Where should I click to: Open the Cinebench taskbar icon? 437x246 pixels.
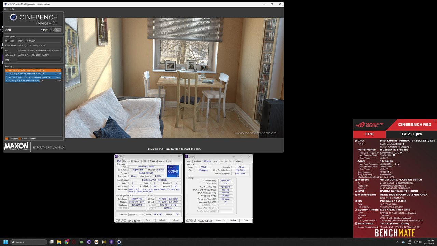click(119, 242)
